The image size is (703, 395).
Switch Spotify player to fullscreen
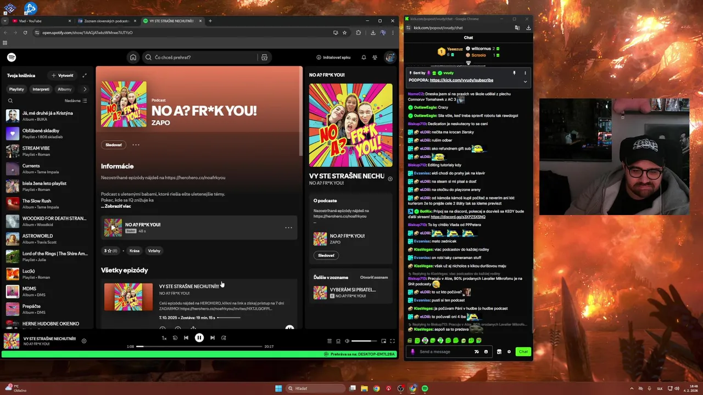392,341
